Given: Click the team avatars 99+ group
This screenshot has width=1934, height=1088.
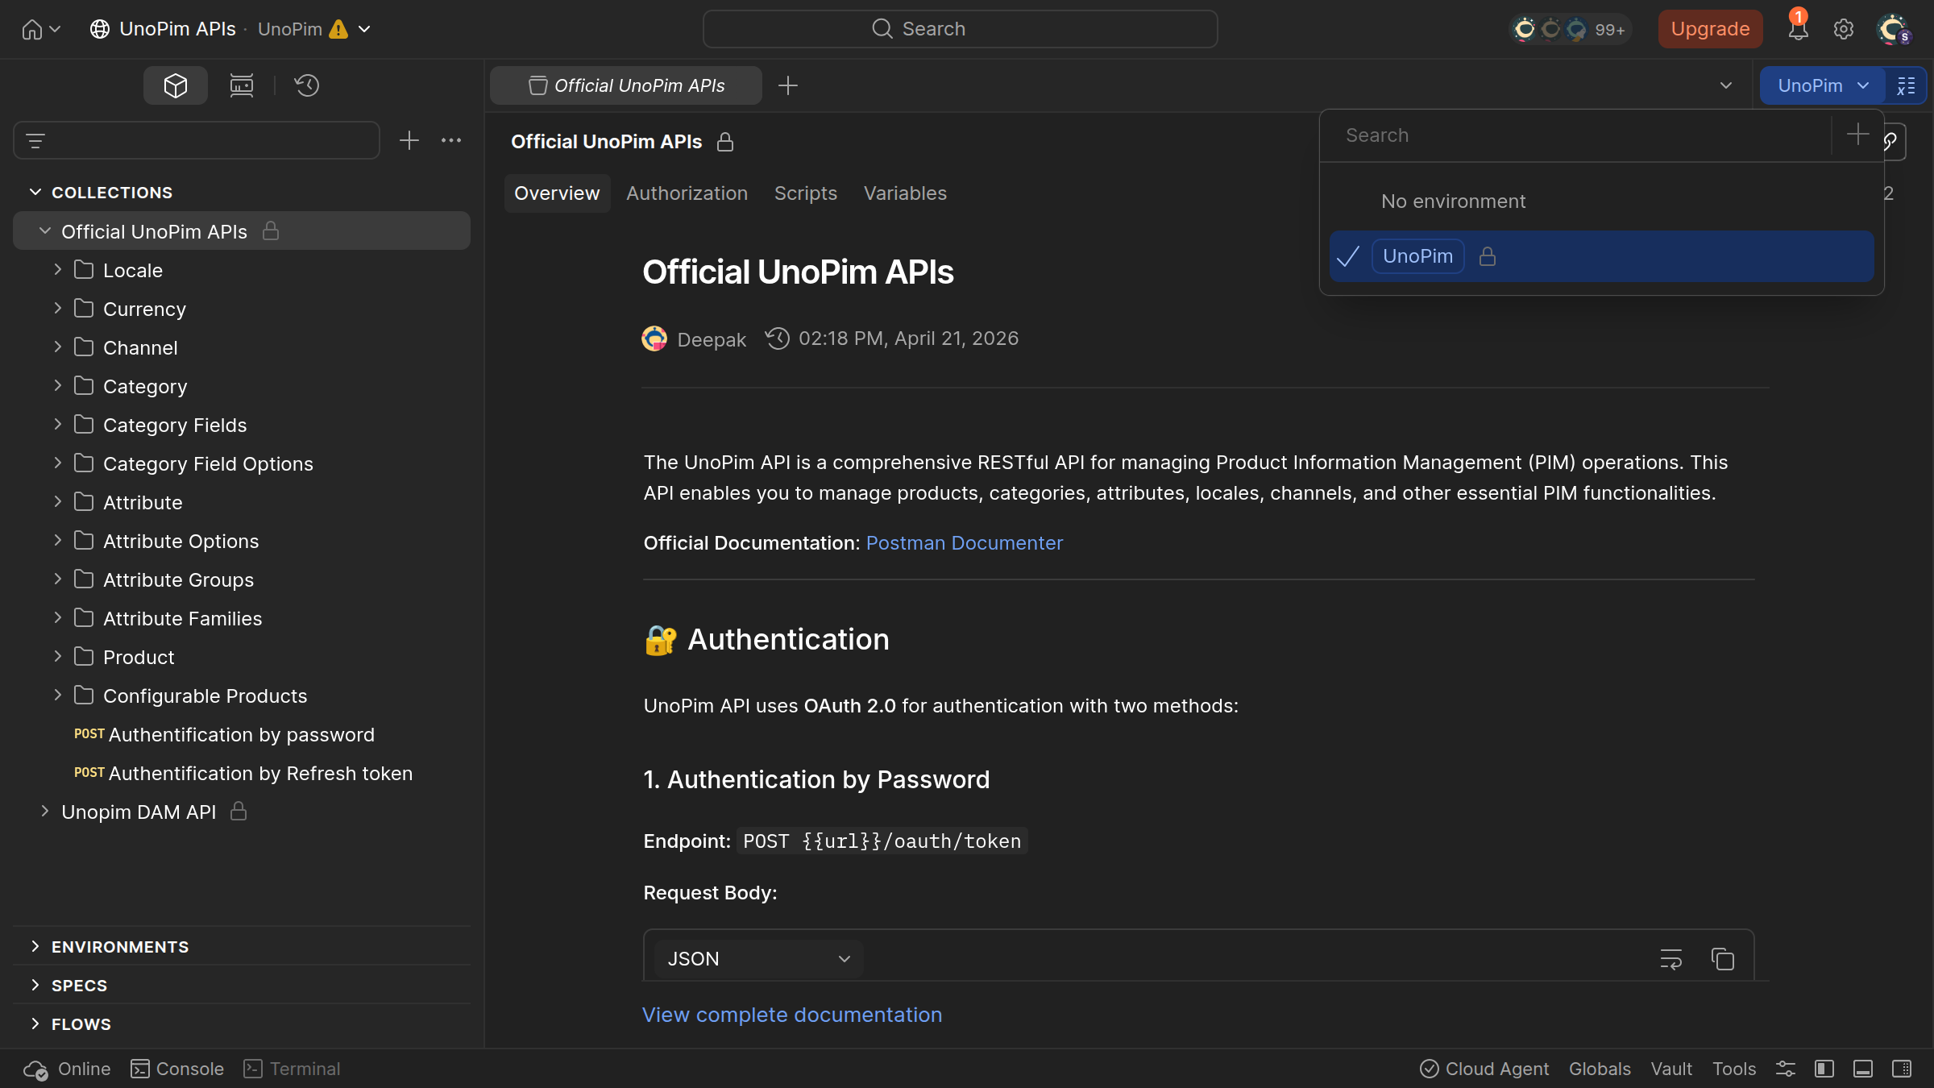Looking at the screenshot, I should tap(1570, 29).
